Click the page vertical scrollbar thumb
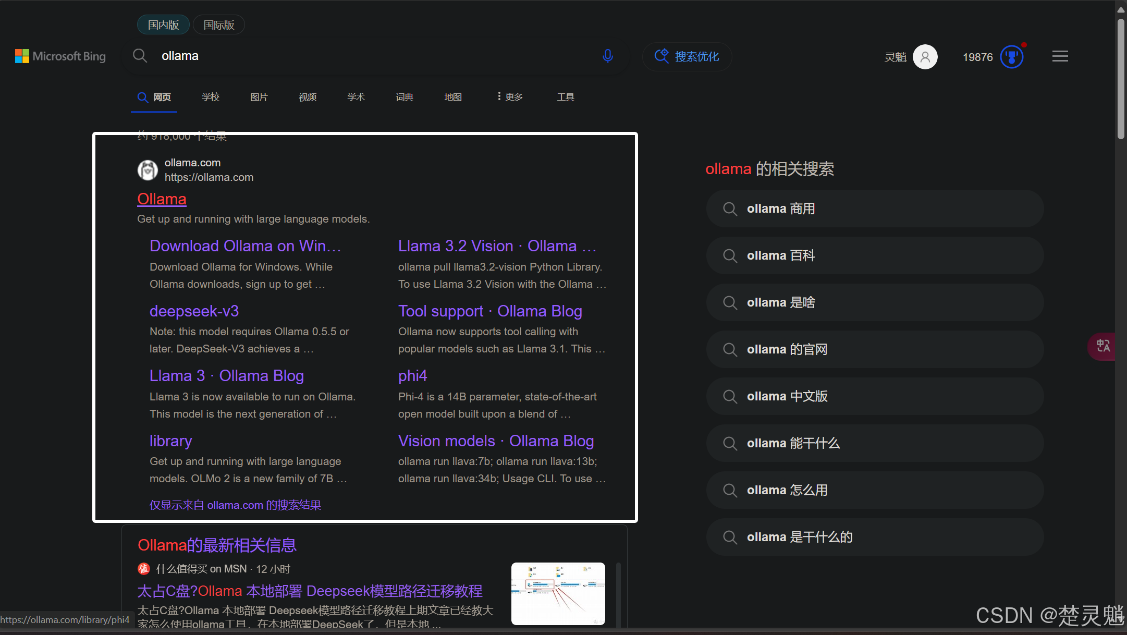Image resolution: width=1127 pixels, height=635 pixels. point(1121,78)
